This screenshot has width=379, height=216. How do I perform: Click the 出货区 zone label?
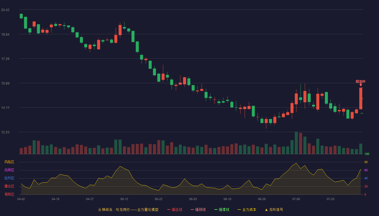[9, 170]
